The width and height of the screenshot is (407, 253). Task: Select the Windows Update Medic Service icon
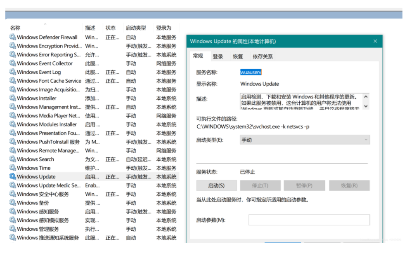12,185
